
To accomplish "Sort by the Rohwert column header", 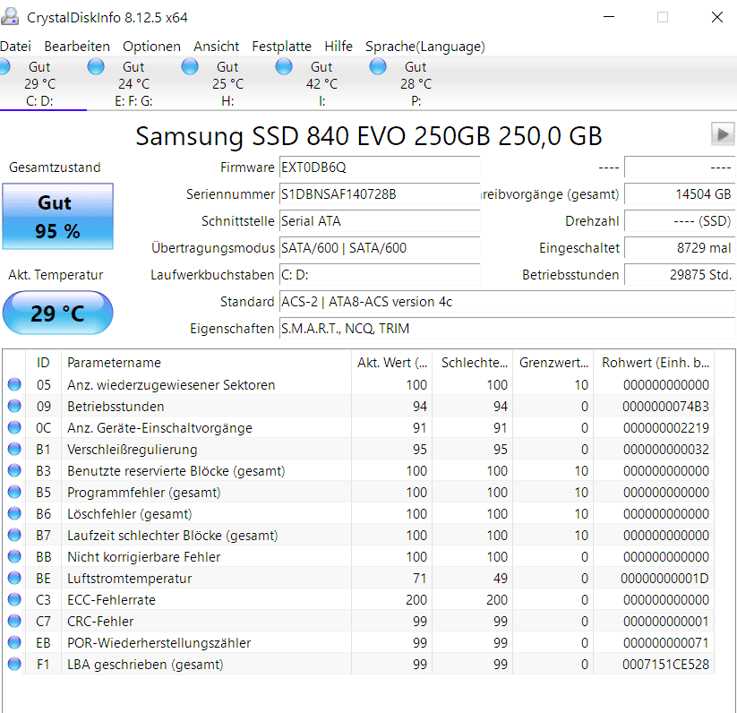I will 656,363.
